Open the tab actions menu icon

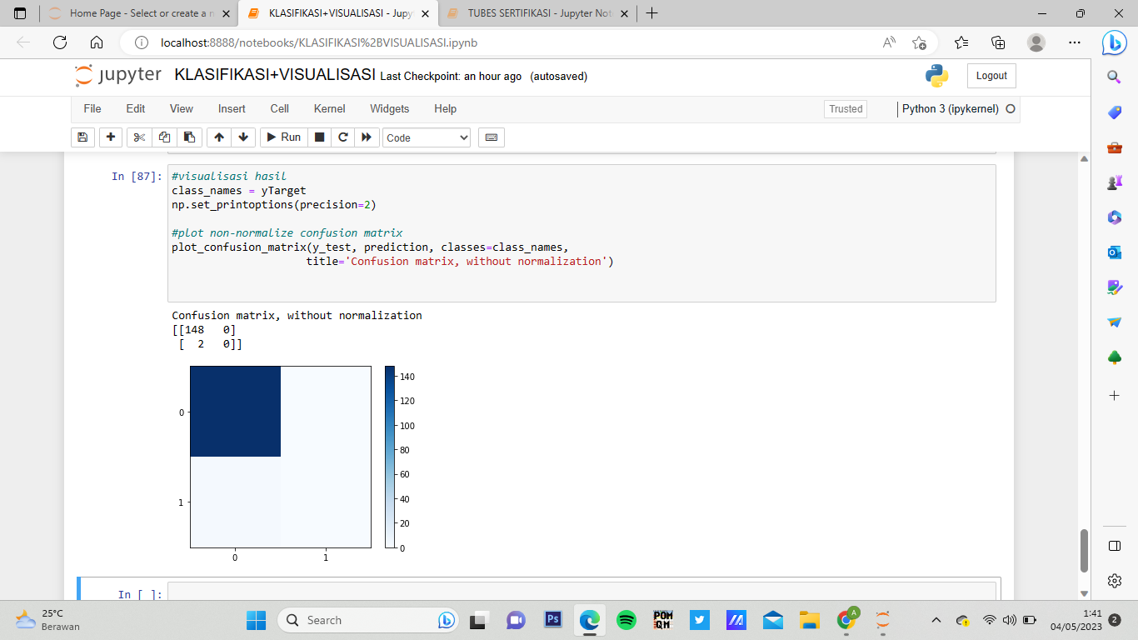coord(20,13)
